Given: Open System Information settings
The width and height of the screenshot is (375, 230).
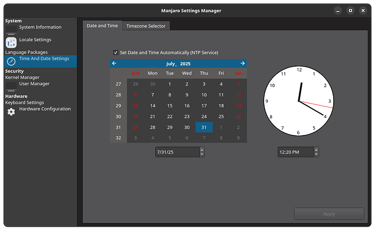Looking at the screenshot, I should (40, 27).
